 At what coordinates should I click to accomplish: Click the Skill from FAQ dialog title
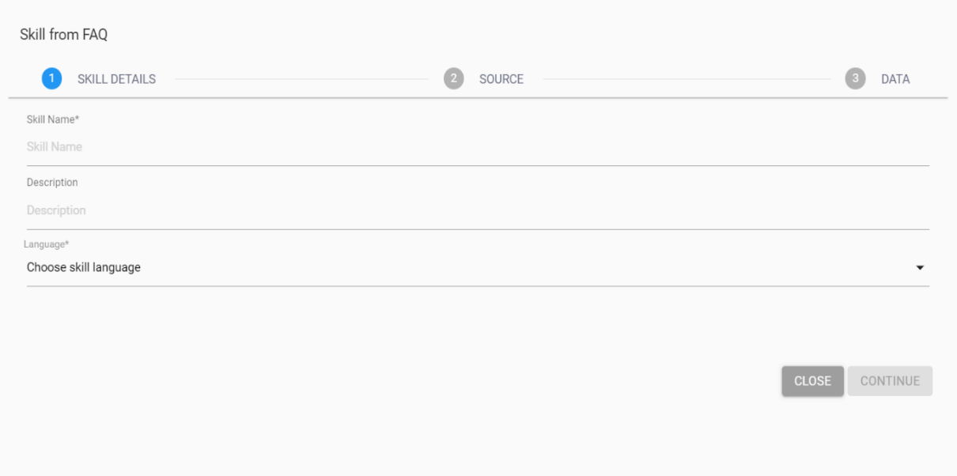point(63,35)
